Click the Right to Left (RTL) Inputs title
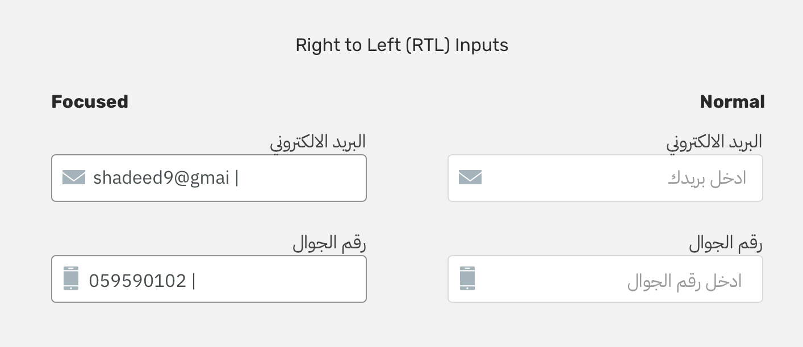 coord(401,45)
